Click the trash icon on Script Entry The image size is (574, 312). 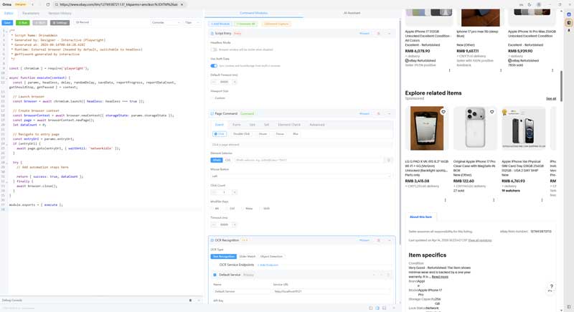379,34
